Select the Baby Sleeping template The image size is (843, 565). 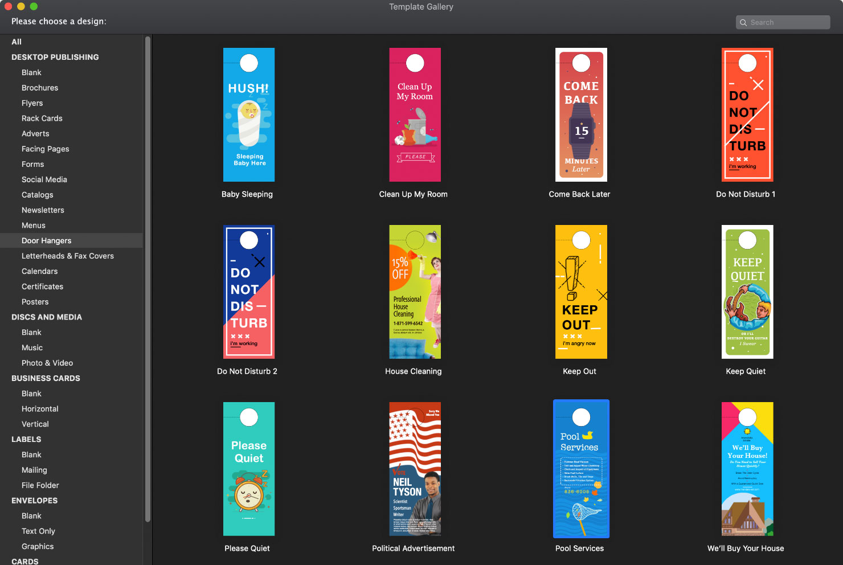coord(248,114)
